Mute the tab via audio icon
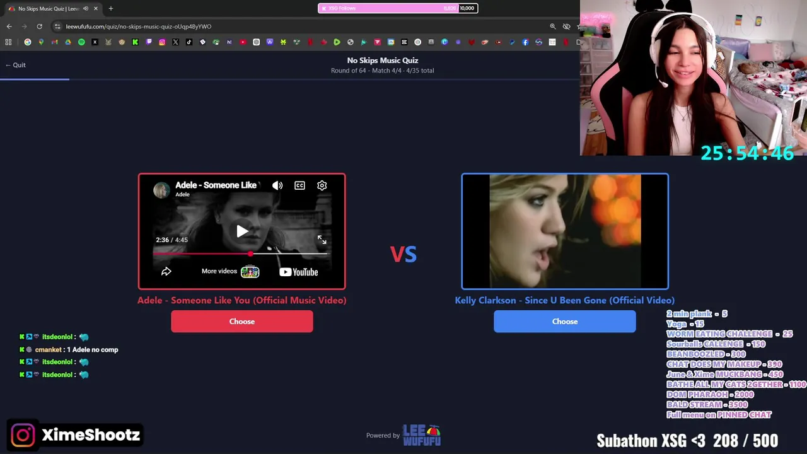The height and width of the screenshot is (454, 807). 86,9
